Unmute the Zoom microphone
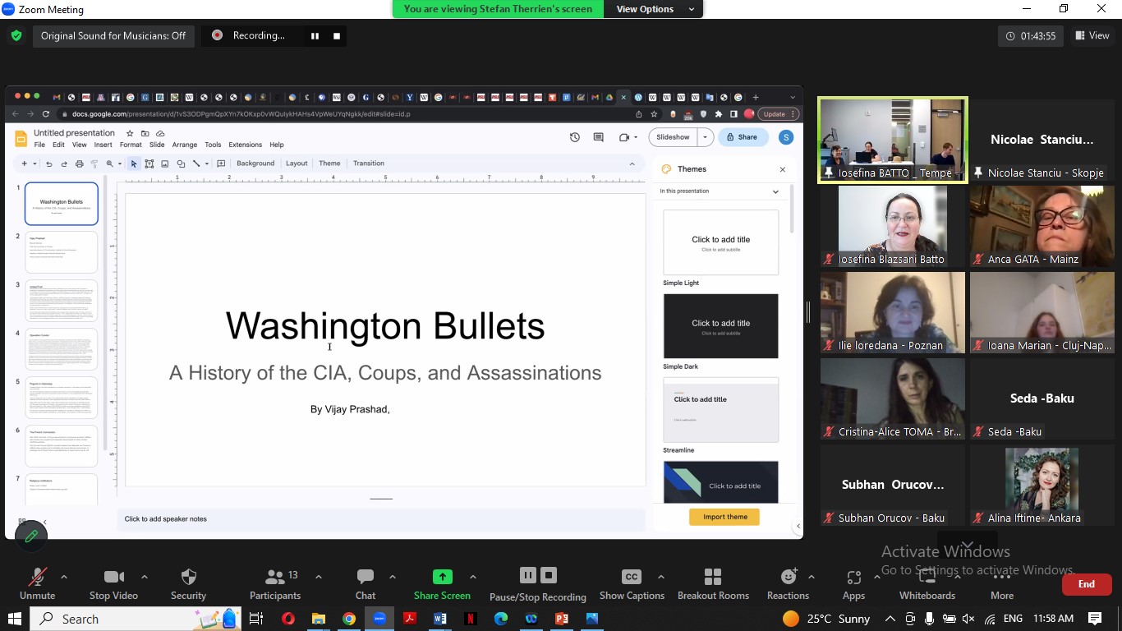The width and height of the screenshot is (1122, 631). pyautogui.click(x=37, y=584)
